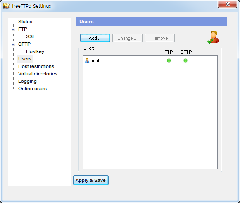Click the FTP column header
Screen dimensions: 240x203
pyautogui.click(x=169, y=52)
